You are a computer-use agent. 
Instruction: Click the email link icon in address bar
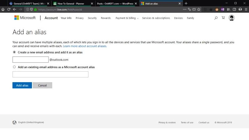(194, 10)
